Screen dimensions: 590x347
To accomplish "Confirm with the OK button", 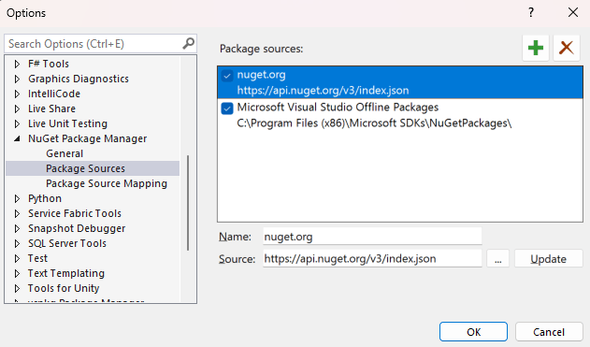I will [x=473, y=332].
